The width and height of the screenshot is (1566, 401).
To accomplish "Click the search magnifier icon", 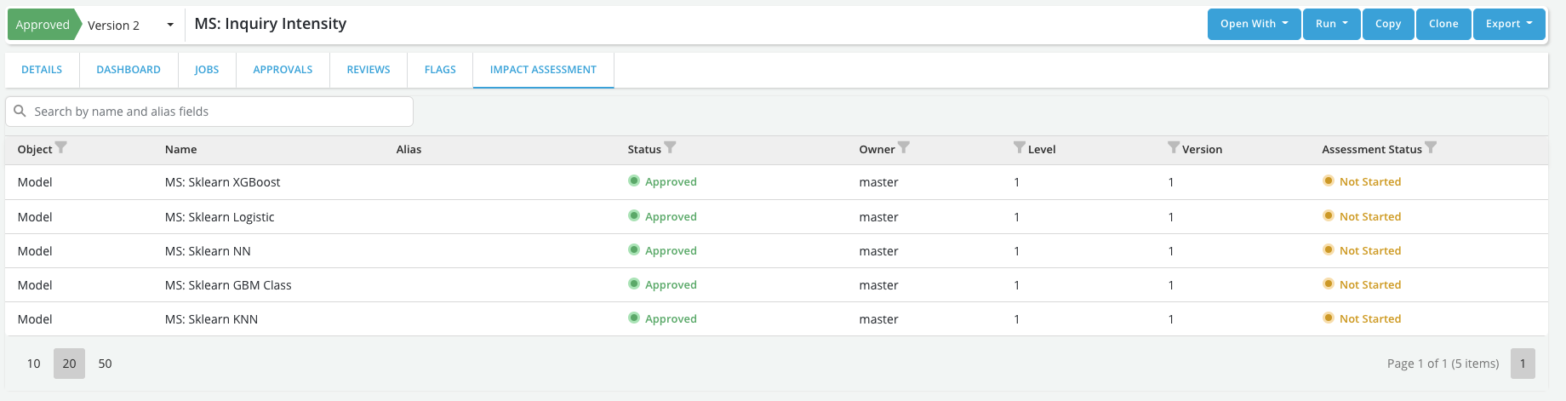I will (20, 112).
